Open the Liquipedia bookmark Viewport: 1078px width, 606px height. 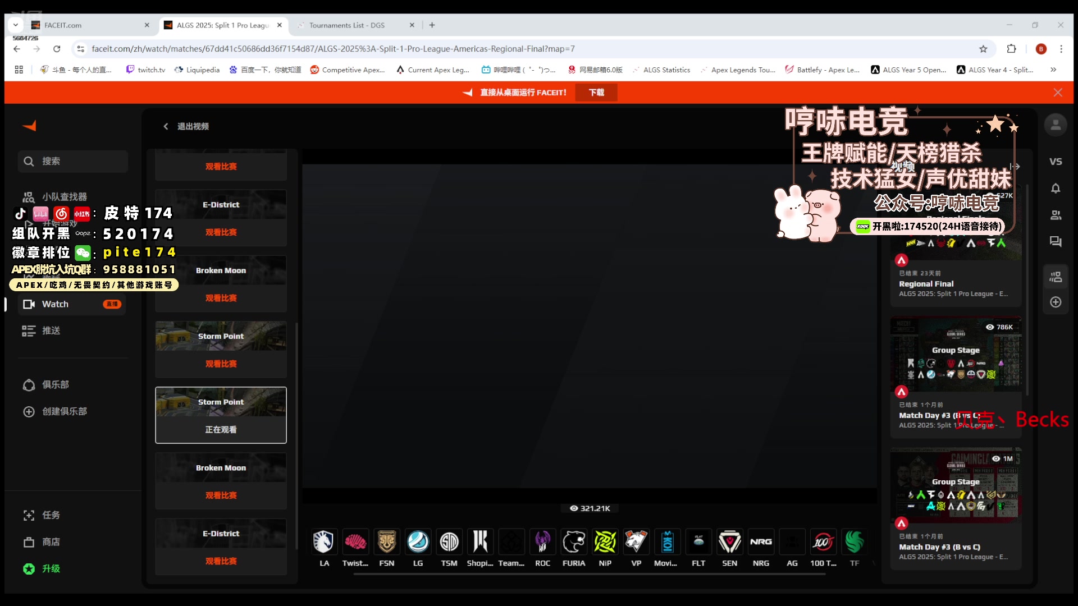click(197, 70)
